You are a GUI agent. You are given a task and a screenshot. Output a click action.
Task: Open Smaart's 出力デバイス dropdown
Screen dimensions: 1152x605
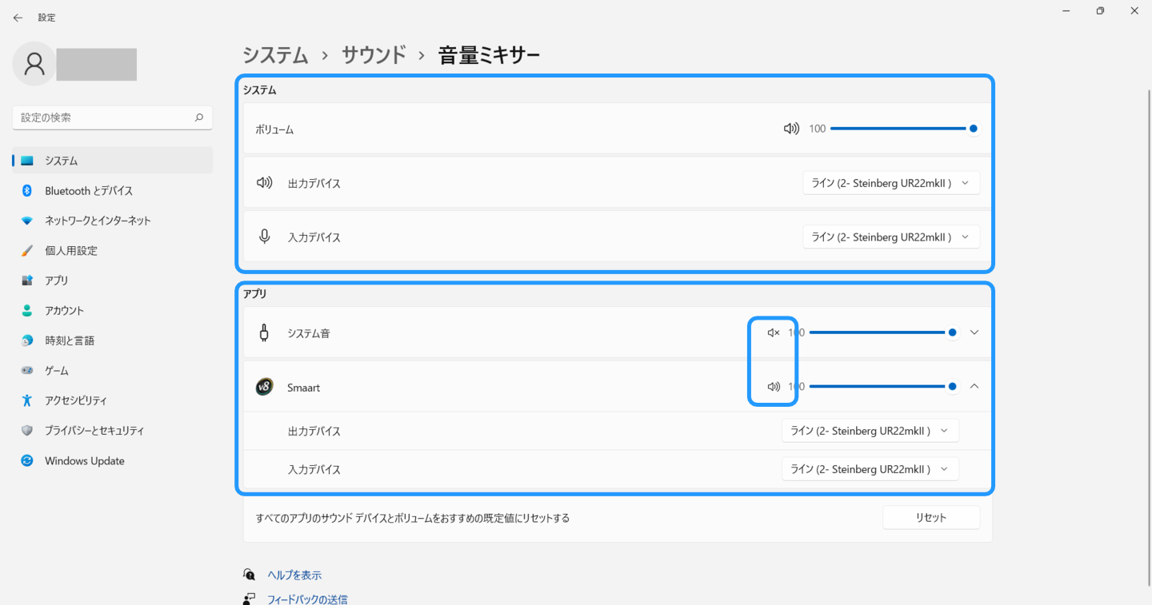tap(870, 431)
